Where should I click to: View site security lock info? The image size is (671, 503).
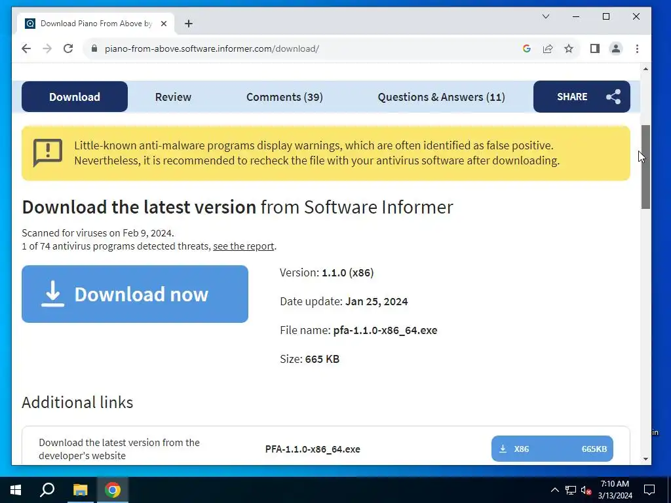[94, 48]
